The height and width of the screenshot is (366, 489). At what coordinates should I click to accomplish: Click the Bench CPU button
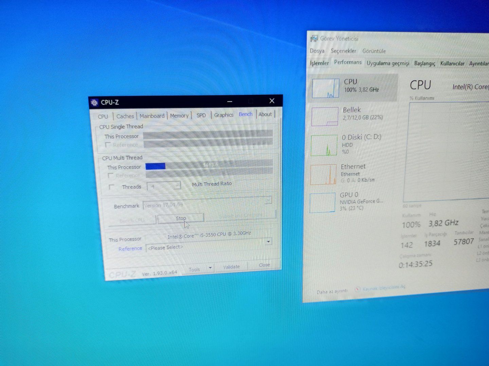132,220
